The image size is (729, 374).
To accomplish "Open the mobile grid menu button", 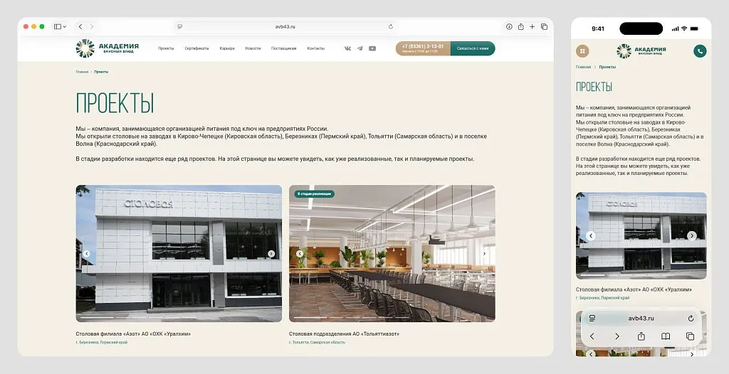I will coord(583,50).
